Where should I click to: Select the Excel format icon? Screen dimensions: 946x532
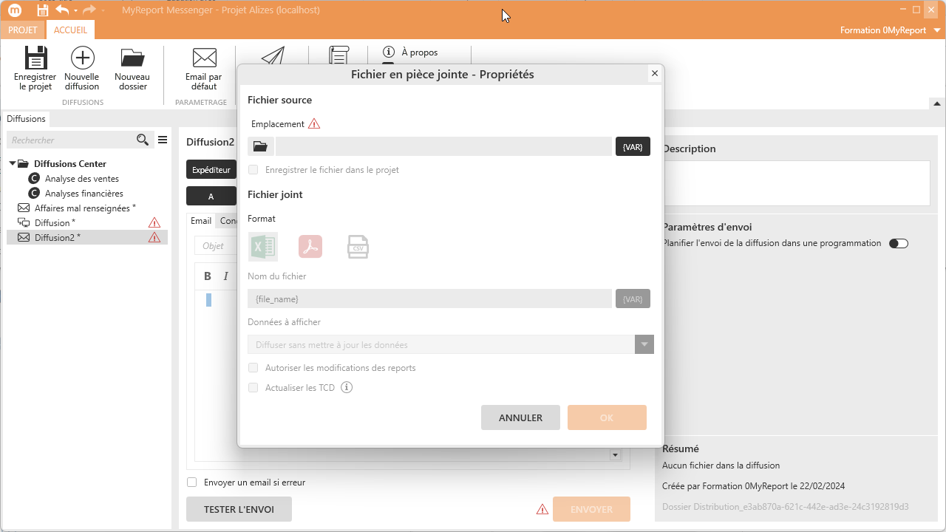[263, 247]
